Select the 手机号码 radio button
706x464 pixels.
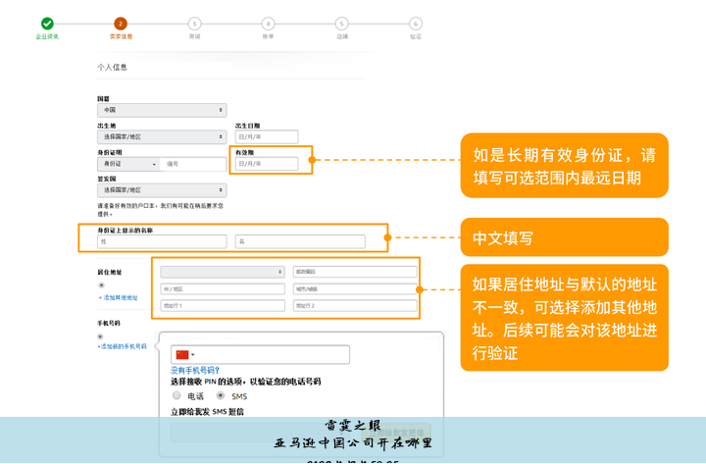pyautogui.click(x=100, y=336)
